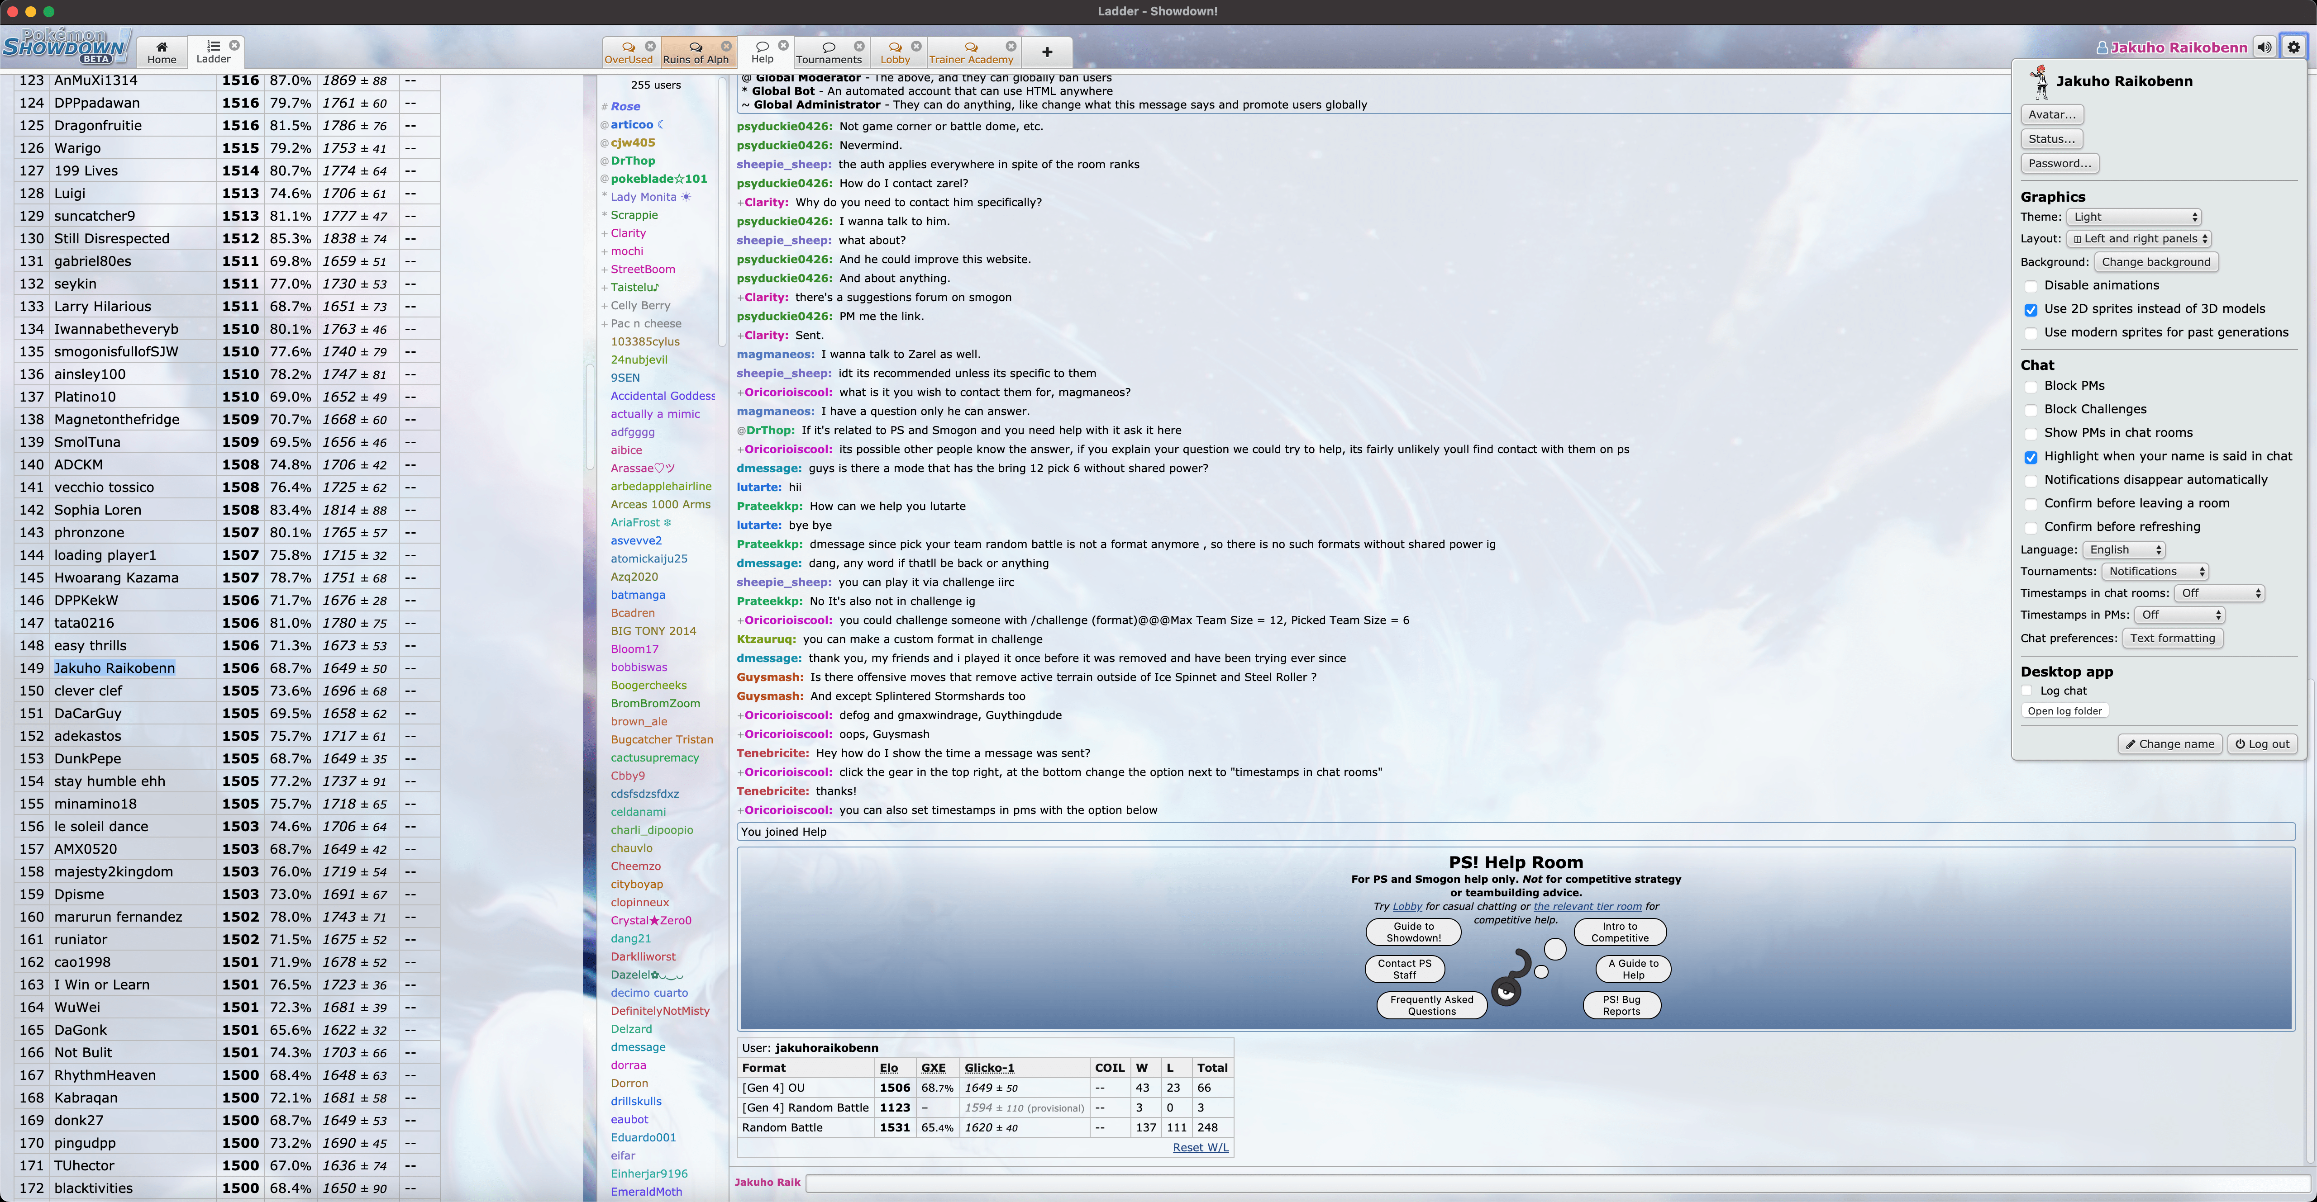Close the OverUsed room tab
2317x1202 pixels.
[650, 46]
